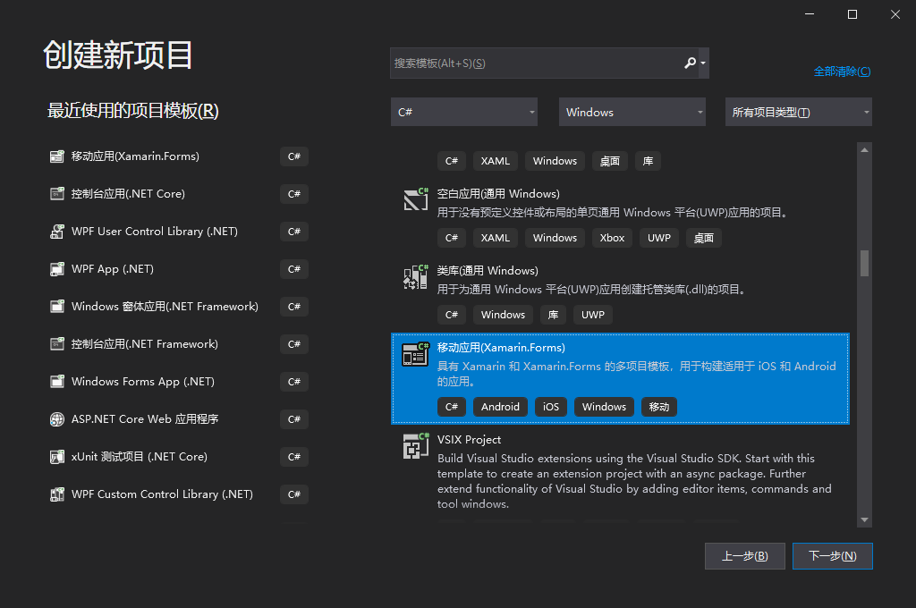Click the 类库(通用 Windows) template icon

pos(416,276)
